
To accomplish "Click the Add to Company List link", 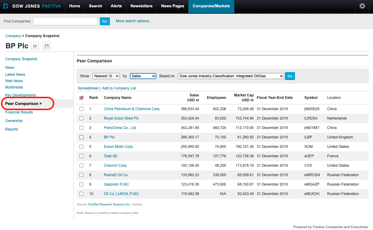I will pyautogui.click(x=119, y=88).
